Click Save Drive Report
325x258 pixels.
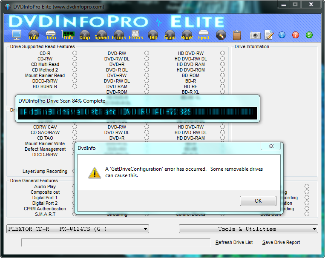click(281, 242)
